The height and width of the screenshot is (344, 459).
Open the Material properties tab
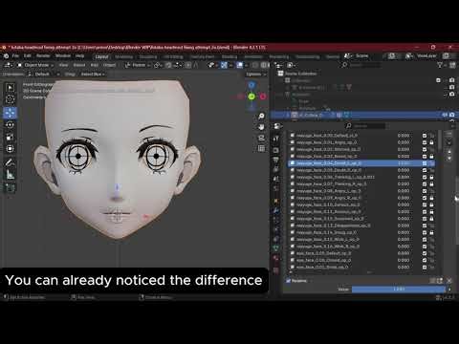[276, 257]
